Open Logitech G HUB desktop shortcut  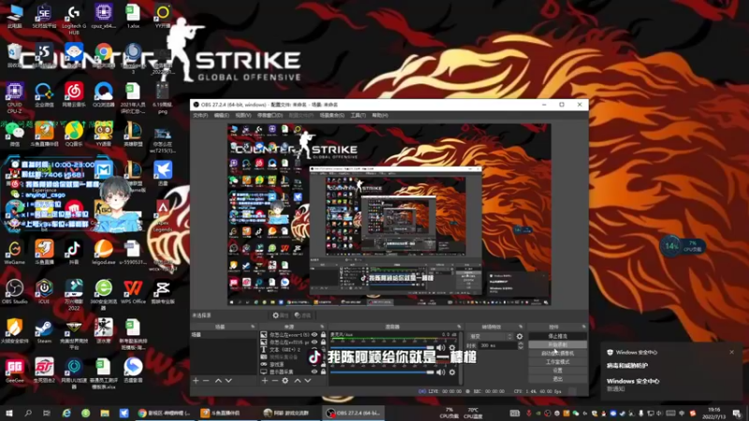click(x=74, y=20)
